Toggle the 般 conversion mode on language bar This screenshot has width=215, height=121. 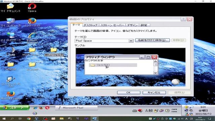(x=151, y=111)
